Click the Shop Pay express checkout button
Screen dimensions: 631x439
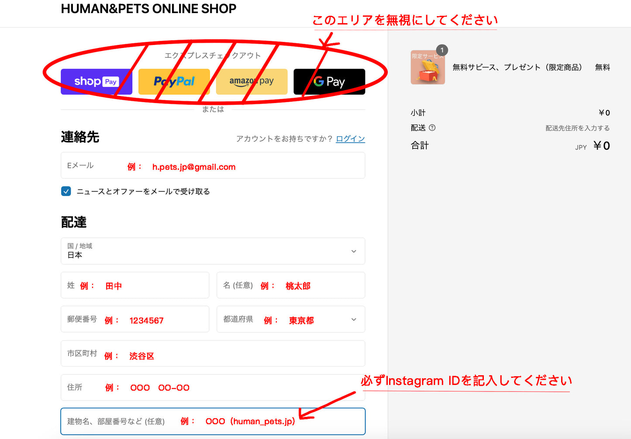(x=97, y=82)
